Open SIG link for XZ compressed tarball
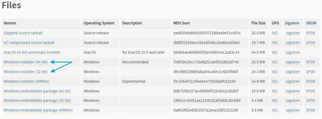Screen dimensions: 322x119 pos(275,43)
